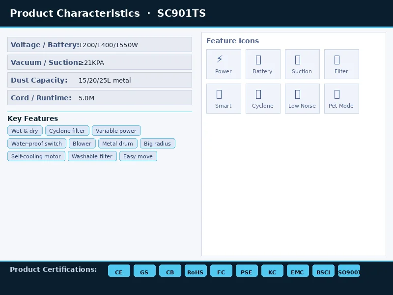This screenshot has width=393, height=295.
Task: Click the Voltage / Battery specification row
Action: coord(100,45)
